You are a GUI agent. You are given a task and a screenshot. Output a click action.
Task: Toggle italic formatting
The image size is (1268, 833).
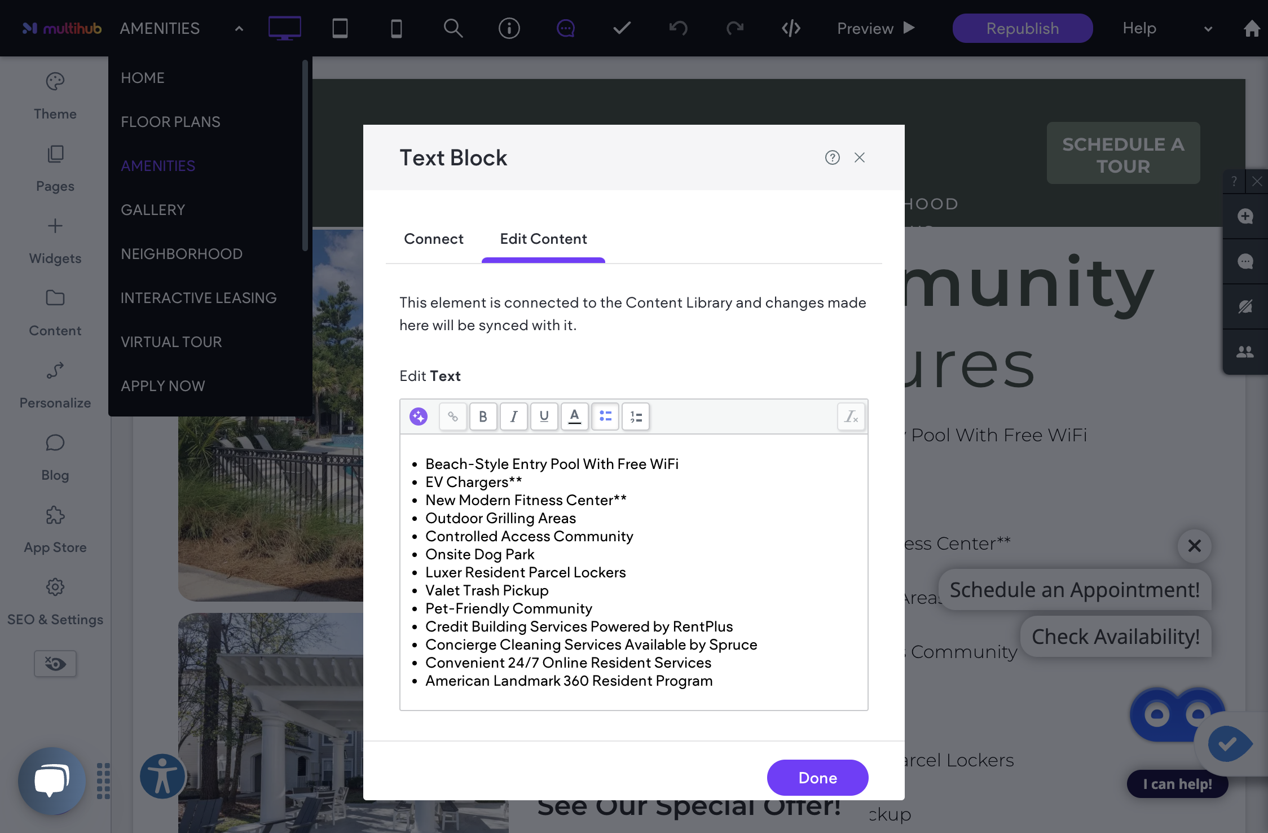[514, 417]
